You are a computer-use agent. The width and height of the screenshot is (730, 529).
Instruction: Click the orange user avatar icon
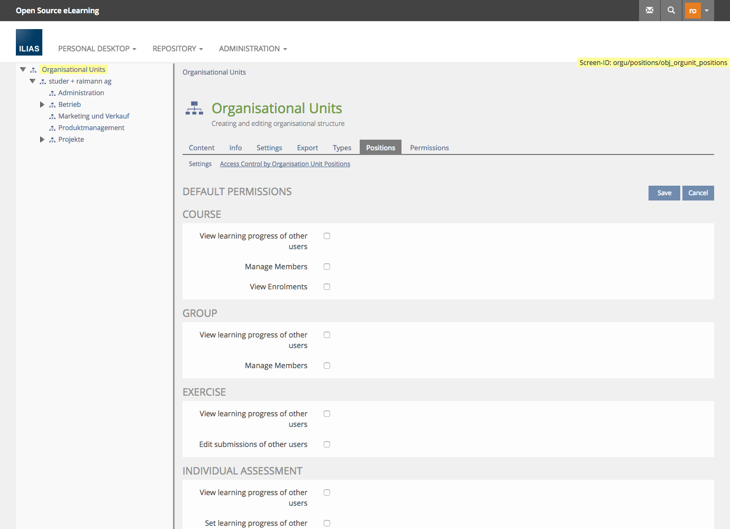tap(692, 11)
